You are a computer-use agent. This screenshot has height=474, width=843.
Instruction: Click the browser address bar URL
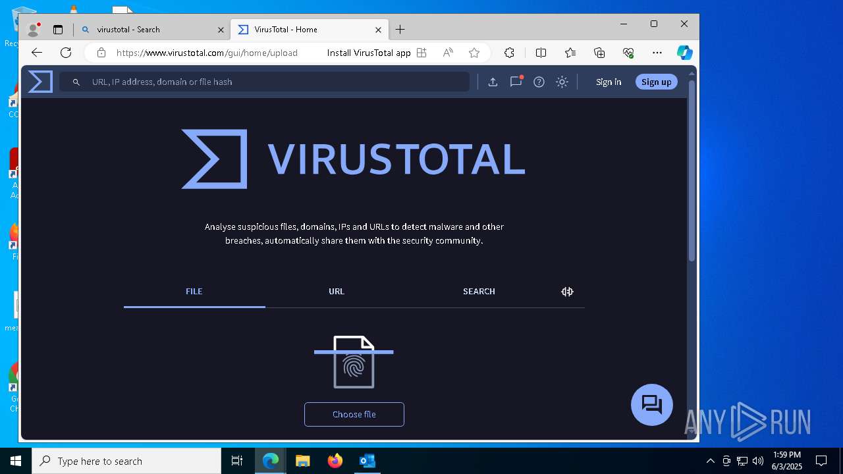pyautogui.click(x=207, y=53)
